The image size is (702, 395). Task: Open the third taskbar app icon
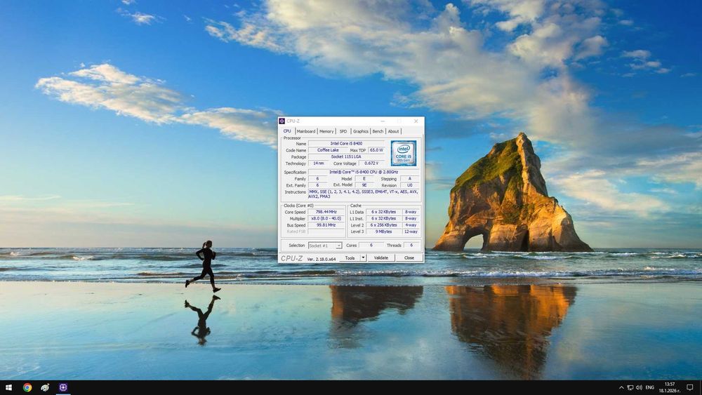click(45, 387)
